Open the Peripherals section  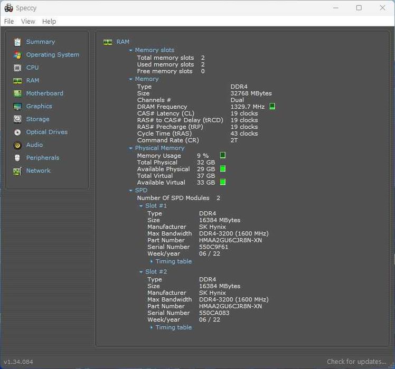tap(43, 158)
